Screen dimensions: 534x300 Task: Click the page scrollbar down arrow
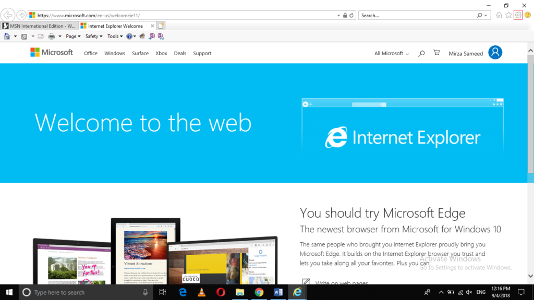pos(530,276)
